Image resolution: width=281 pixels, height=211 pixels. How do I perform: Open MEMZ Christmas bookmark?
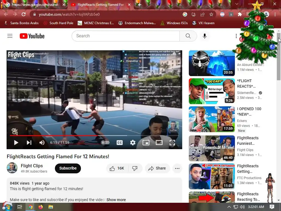[x=96, y=23]
